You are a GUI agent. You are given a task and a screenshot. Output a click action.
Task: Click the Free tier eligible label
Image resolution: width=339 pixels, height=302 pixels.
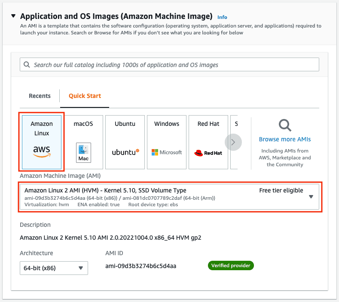(x=281, y=190)
